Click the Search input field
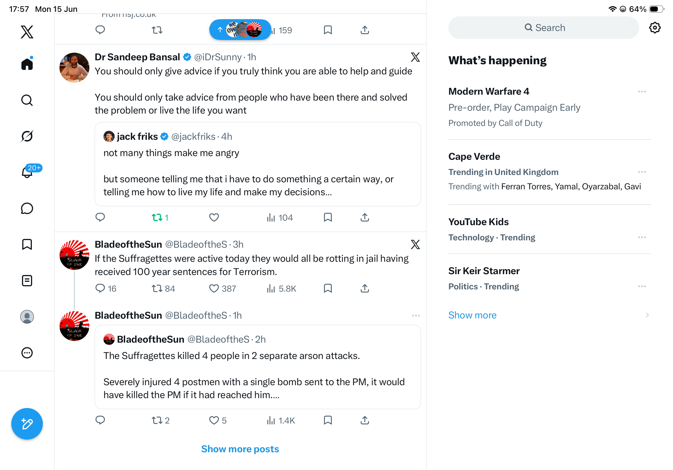Screen dimensions: 673x470 [x=543, y=28]
